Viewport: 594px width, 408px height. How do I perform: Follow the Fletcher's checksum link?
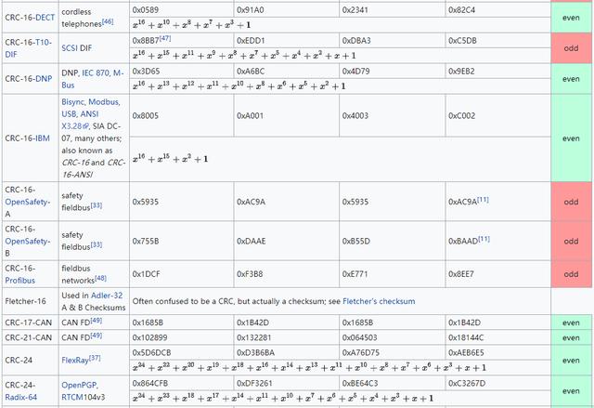pos(379,301)
